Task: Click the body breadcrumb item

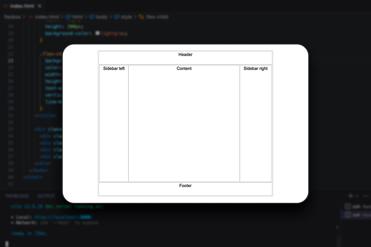Action: point(98,17)
